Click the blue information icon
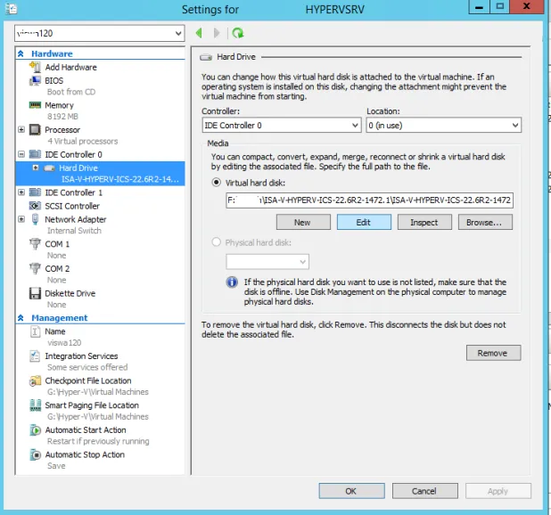551x515 pixels. (232, 282)
